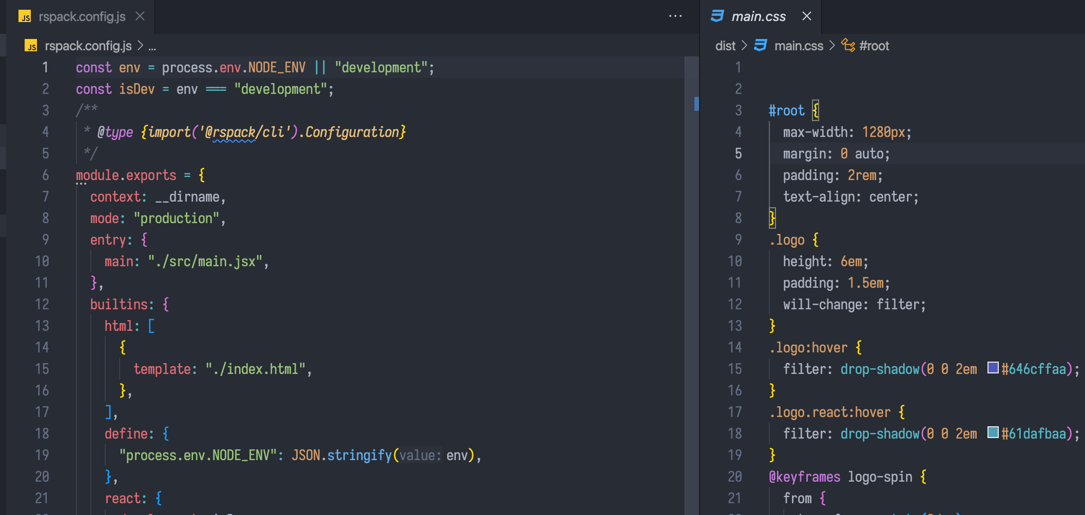1085x515 pixels.
Task: Close the rspack.config.js tab
Action: [x=140, y=16]
